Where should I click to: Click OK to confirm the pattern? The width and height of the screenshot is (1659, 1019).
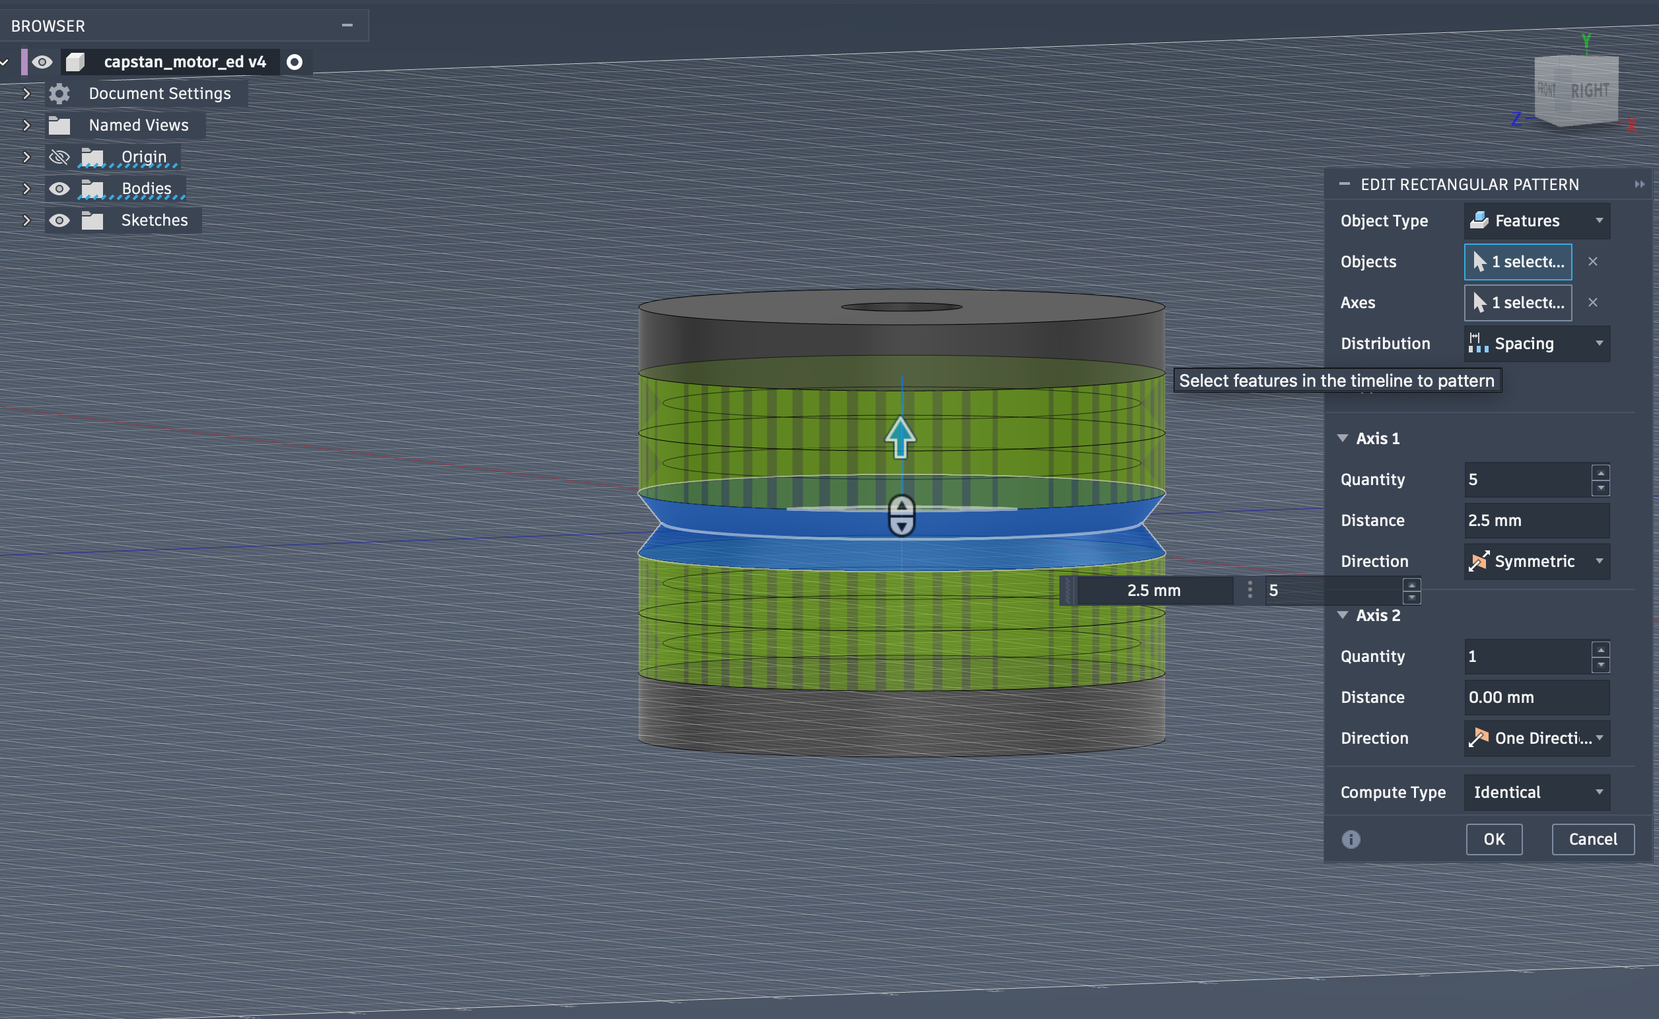tap(1494, 839)
